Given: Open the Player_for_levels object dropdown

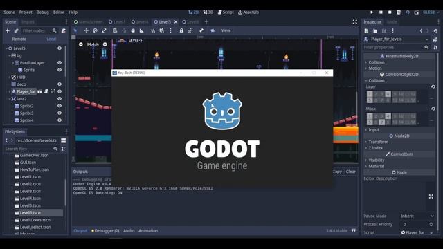Looking at the screenshot, I should tap(397, 39).
